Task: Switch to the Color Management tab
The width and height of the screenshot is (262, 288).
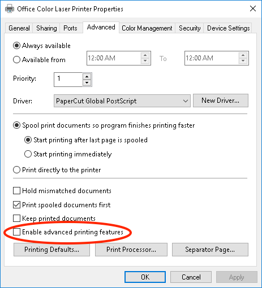Action: pos(147,28)
